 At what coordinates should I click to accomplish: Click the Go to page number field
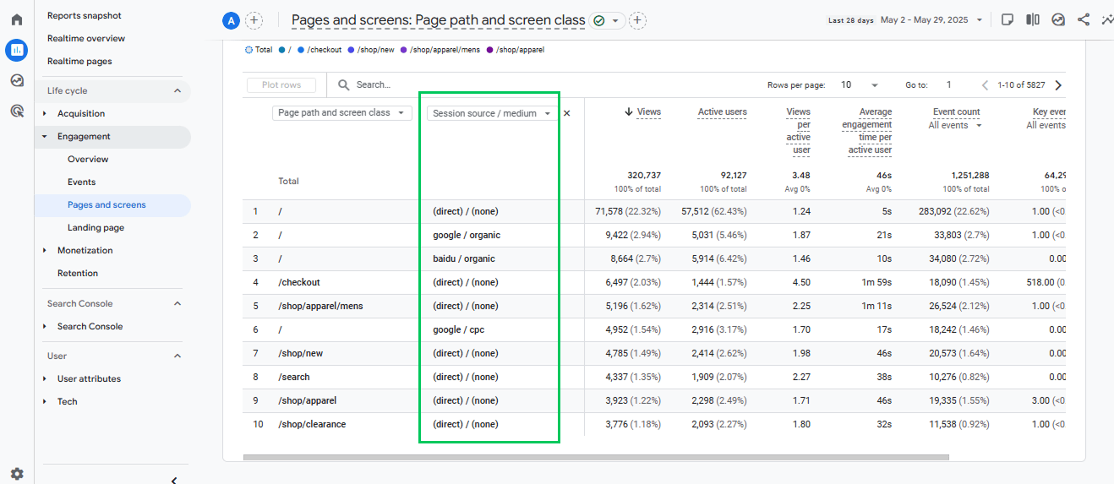[949, 84]
